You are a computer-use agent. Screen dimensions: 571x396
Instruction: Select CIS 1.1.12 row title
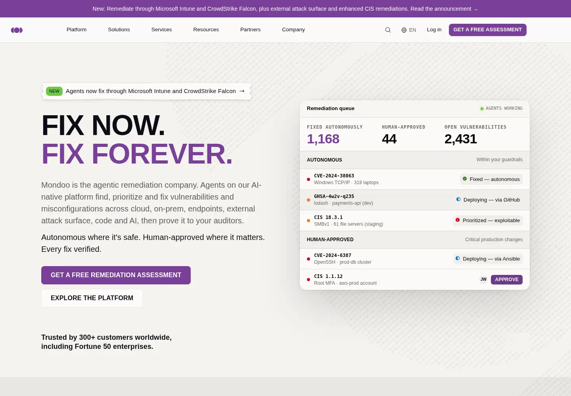pyautogui.click(x=328, y=276)
